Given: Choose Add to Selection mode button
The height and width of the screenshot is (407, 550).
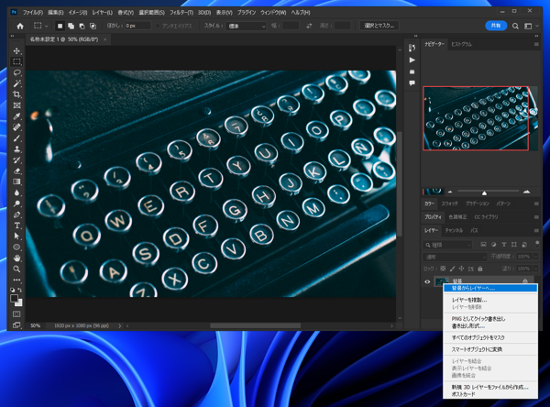Looking at the screenshot, I should (x=71, y=26).
